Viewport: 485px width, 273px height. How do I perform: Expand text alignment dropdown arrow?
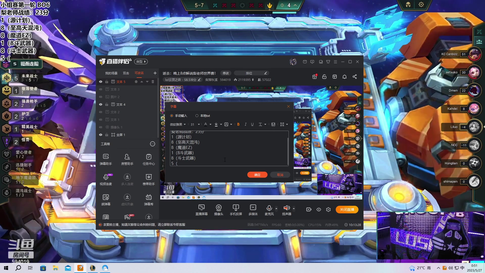point(265,124)
